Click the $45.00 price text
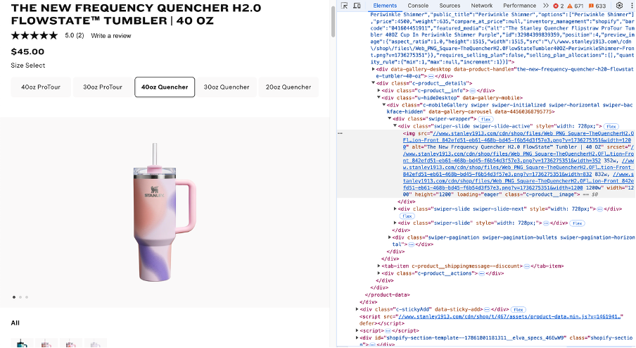 [x=27, y=51]
